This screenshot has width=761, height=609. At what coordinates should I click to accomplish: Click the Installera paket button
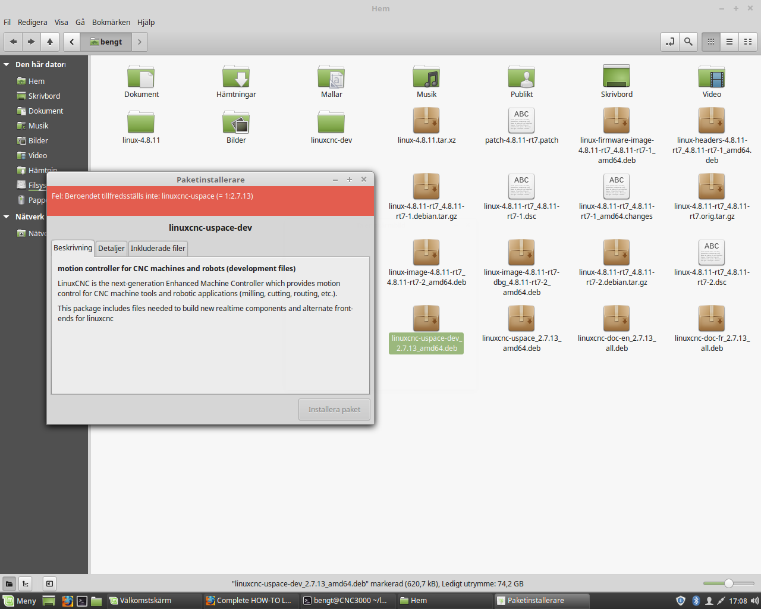pyautogui.click(x=334, y=409)
